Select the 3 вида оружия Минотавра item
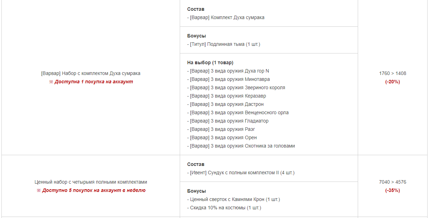 pos(228,79)
